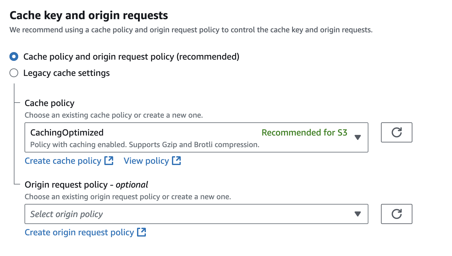Expand the Select origin policy dropdown
The width and height of the screenshot is (452, 256).
[x=189, y=214]
